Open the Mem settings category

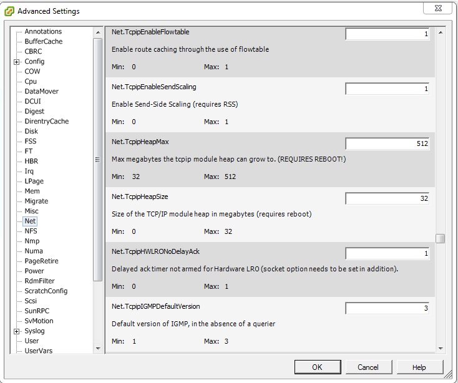point(32,191)
